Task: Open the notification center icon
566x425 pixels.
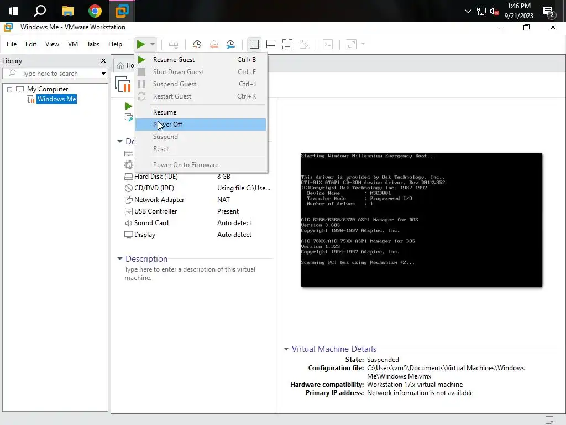Action: (549, 12)
